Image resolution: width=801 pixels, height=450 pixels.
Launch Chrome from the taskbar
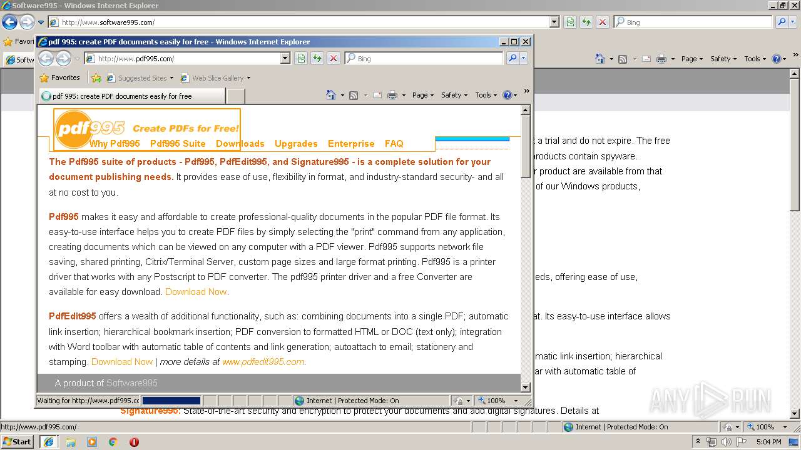[113, 442]
